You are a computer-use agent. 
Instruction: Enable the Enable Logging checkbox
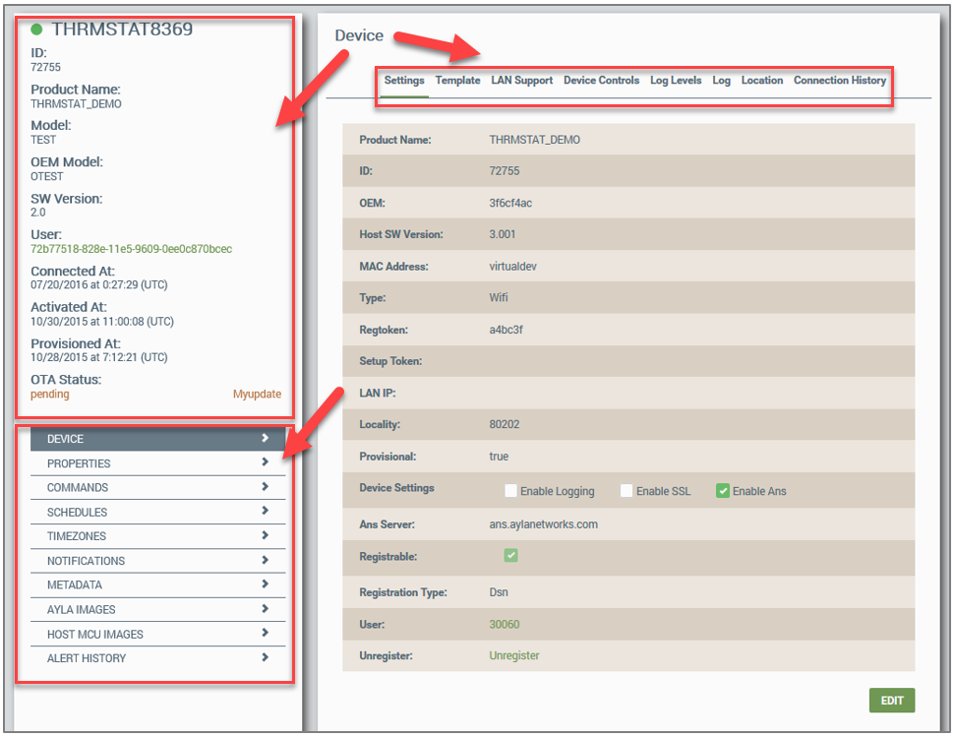[x=510, y=491]
